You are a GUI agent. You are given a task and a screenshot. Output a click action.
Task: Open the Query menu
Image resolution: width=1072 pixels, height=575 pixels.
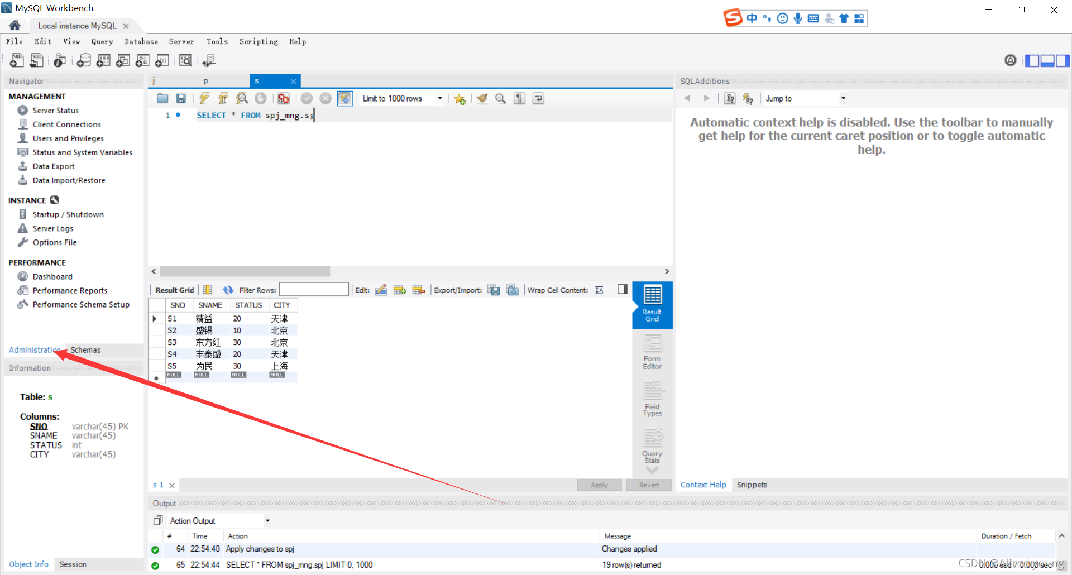click(102, 41)
